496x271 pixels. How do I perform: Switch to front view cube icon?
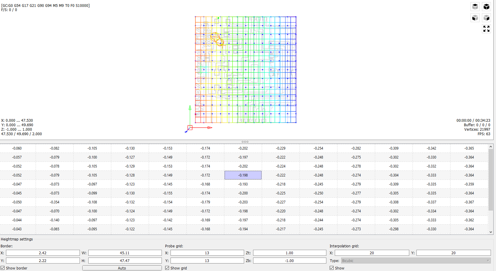(475, 18)
